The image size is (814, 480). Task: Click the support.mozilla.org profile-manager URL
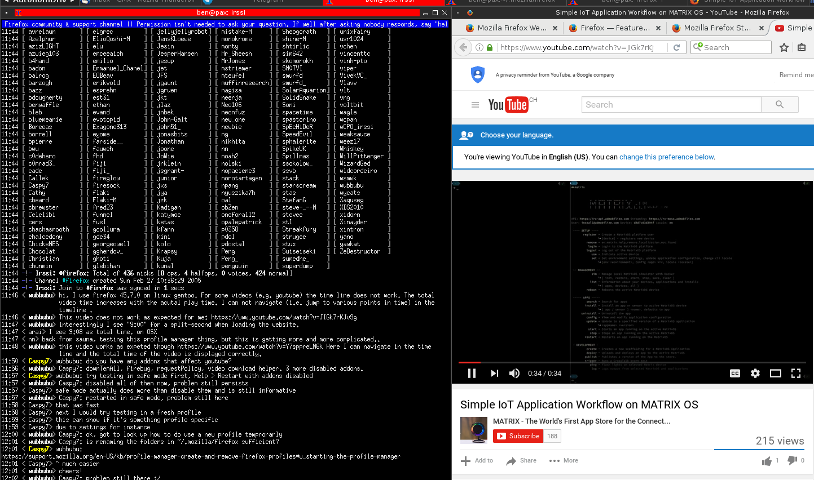pyautogui.click(x=201, y=457)
